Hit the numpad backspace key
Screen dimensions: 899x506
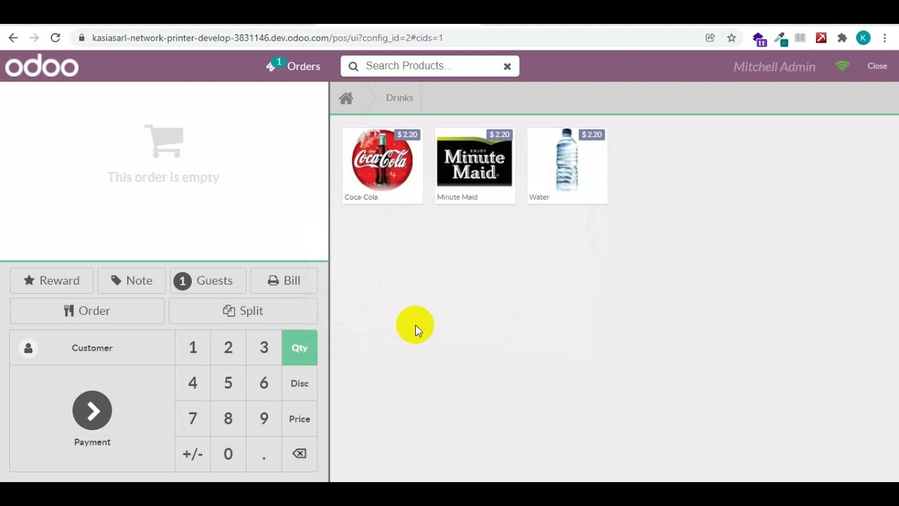coord(299,454)
